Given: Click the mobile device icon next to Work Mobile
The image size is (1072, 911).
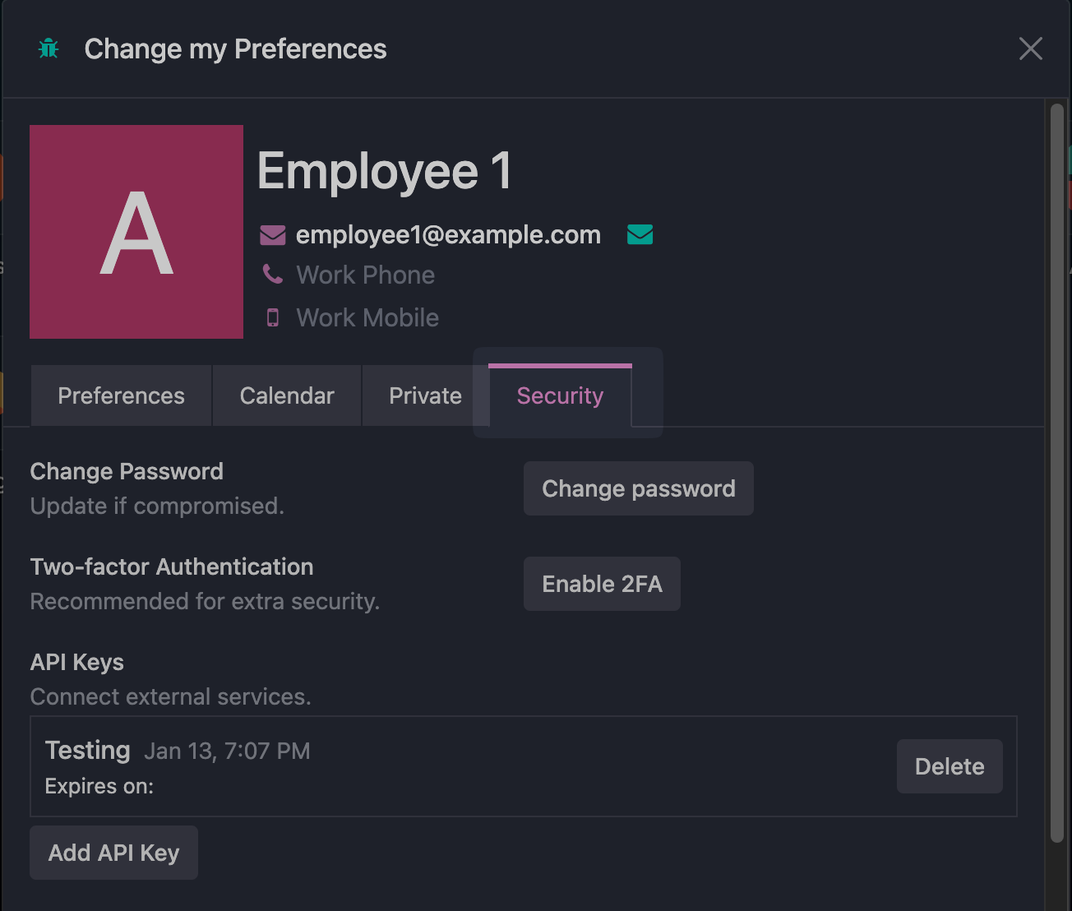Looking at the screenshot, I should click(273, 317).
